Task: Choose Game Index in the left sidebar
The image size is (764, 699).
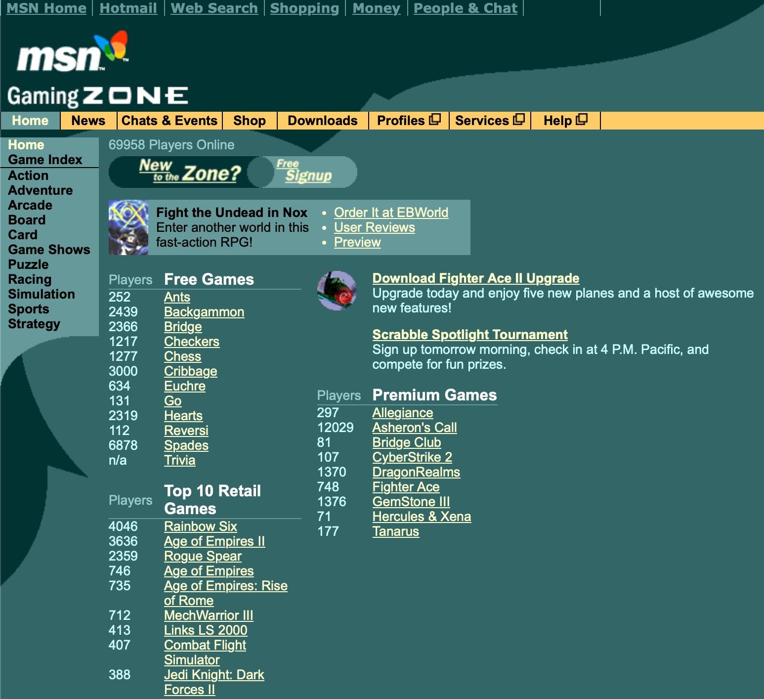Action: [45, 160]
